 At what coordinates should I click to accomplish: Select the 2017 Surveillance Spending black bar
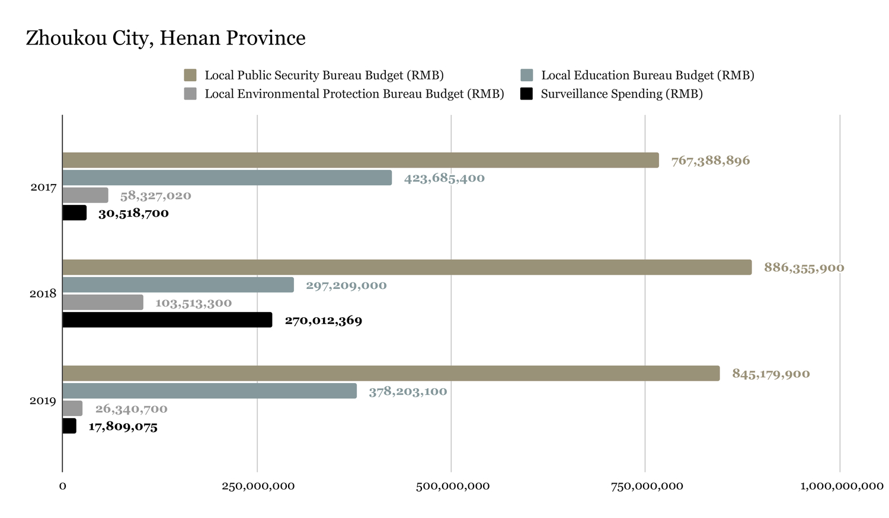point(75,213)
